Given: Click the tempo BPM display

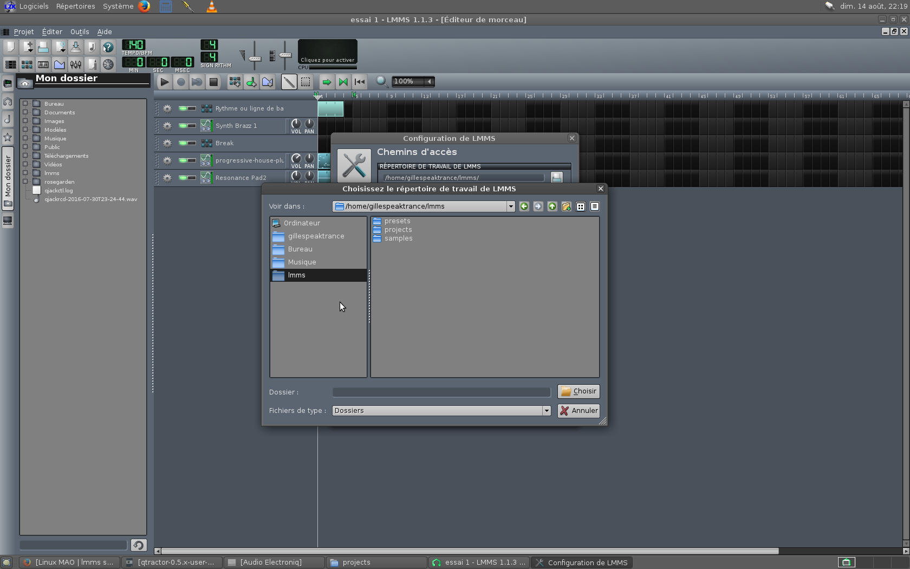Looking at the screenshot, I should point(133,45).
